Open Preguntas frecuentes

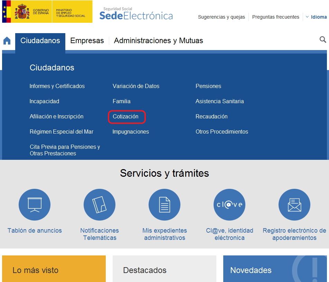click(275, 17)
